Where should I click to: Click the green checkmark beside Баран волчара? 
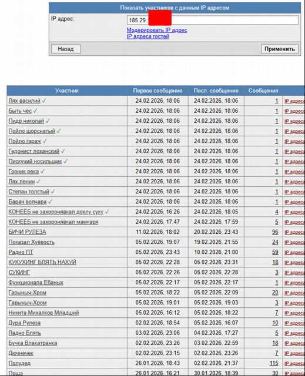click(x=50, y=202)
